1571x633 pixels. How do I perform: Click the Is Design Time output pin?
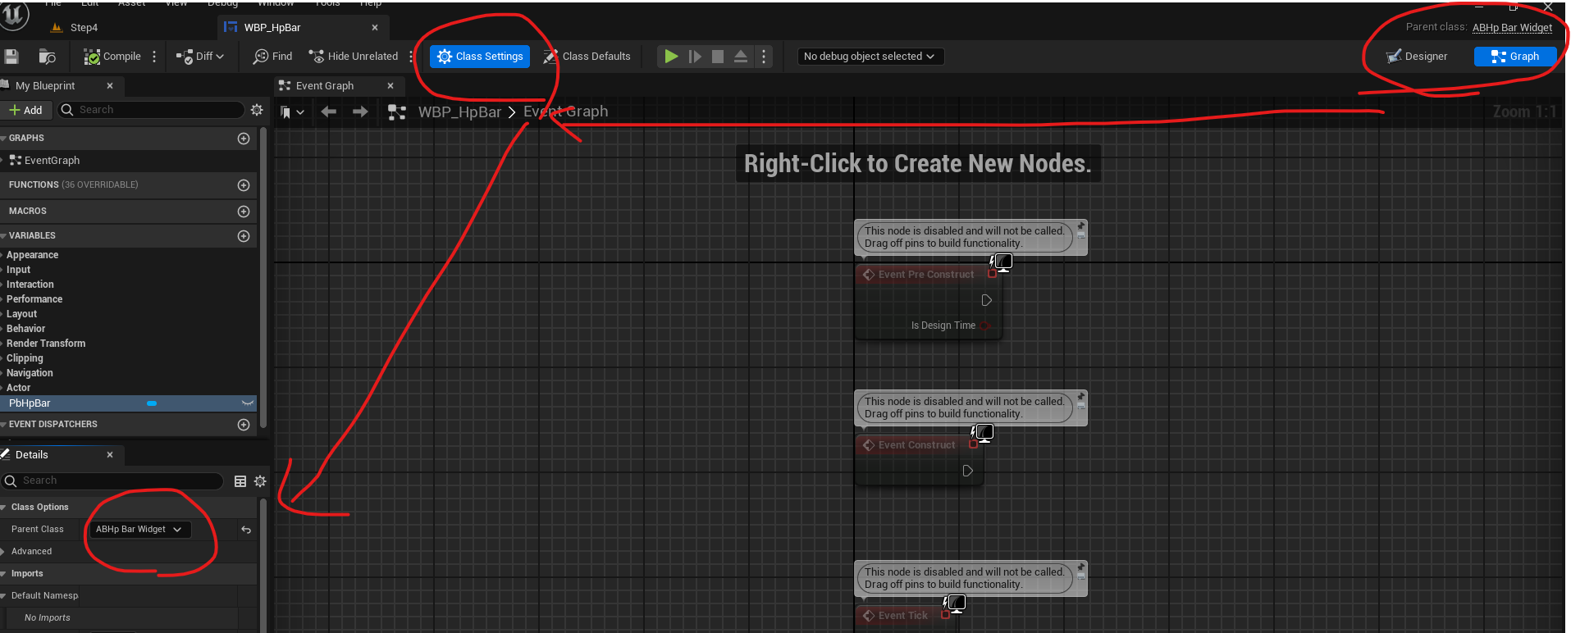[984, 326]
